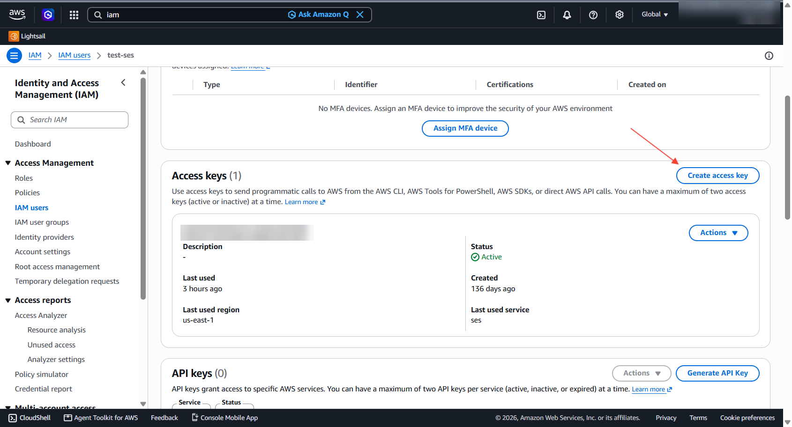The width and height of the screenshot is (792, 427).
Task: Clear the search with X icon
Action: point(360,15)
